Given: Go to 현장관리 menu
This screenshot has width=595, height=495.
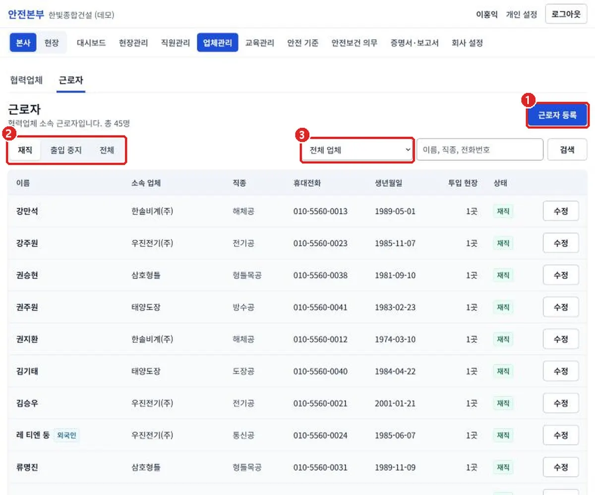Looking at the screenshot, I should pyautogui.click(x=133, y=43).
